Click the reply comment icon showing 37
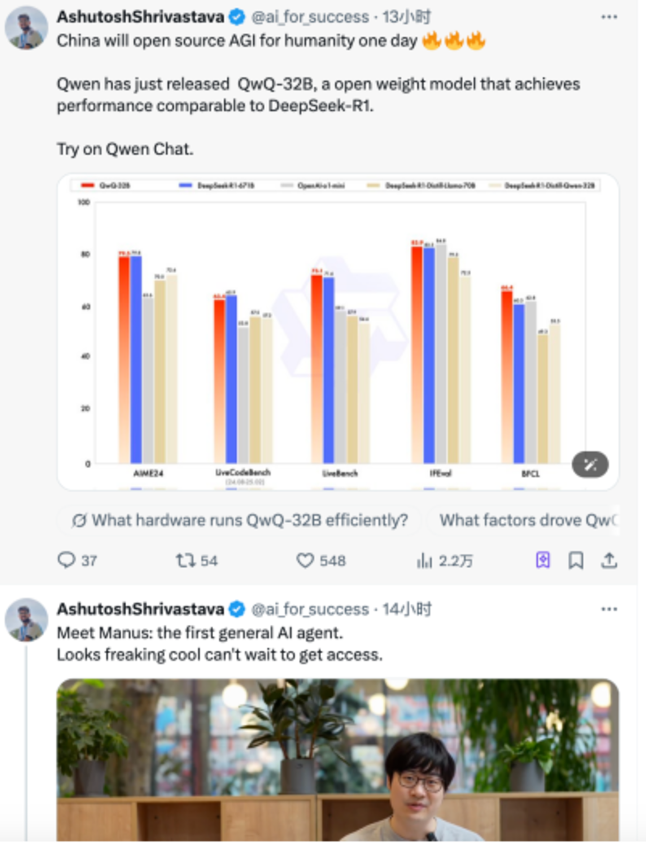The width and height of the screenshot is (646, 843). (67, 560)
